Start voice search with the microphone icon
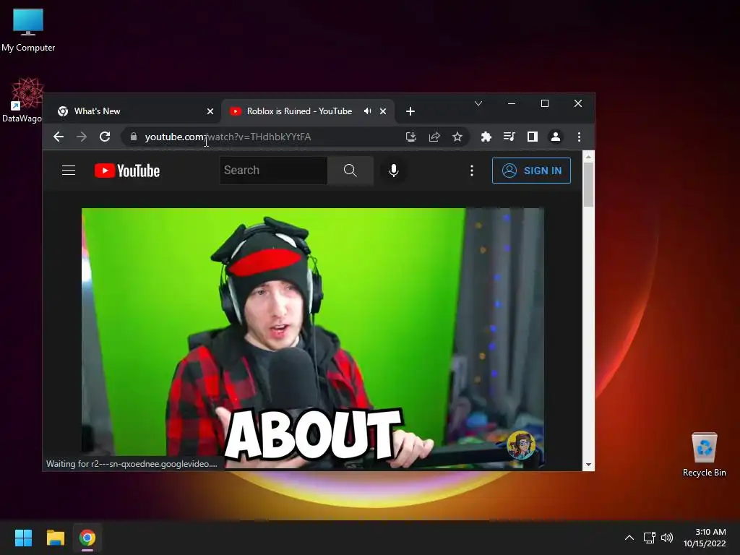This screenshot has width=740, height=555. coord(394,171)
